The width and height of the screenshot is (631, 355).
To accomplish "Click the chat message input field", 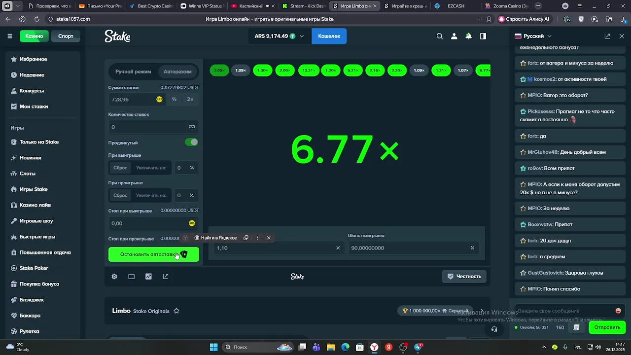I will point(565,311).
